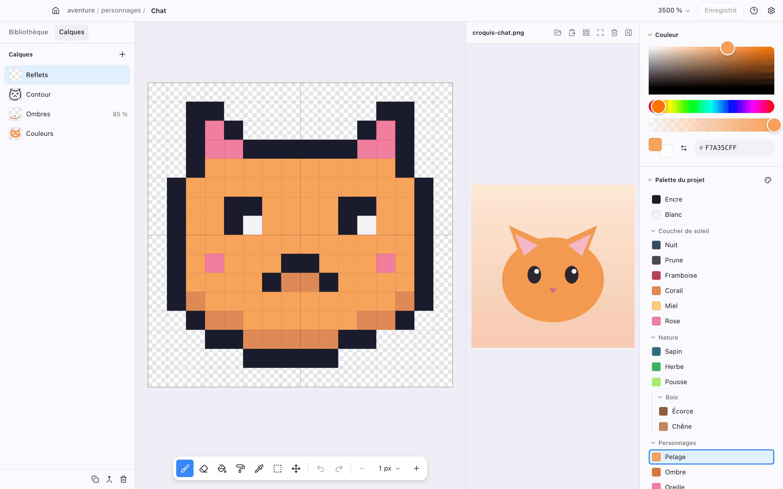783x489 pixels.
Task: Toggle fullscreen for the reference image
Action: [600, 33]
